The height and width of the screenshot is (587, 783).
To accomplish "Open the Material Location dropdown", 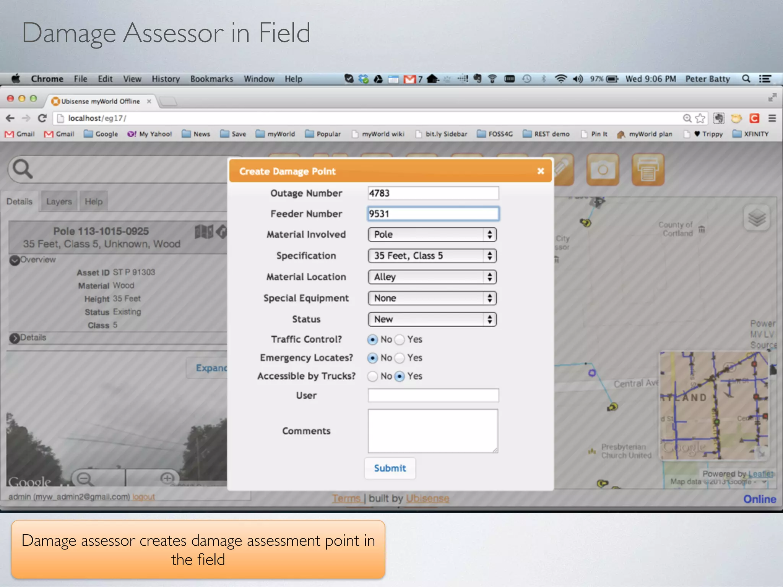I will (432, 277).
